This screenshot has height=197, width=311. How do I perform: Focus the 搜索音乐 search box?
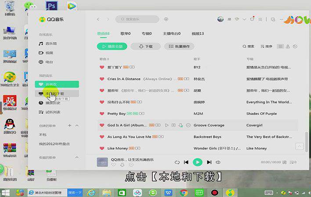pyautogui.click(x=137, y=19)
